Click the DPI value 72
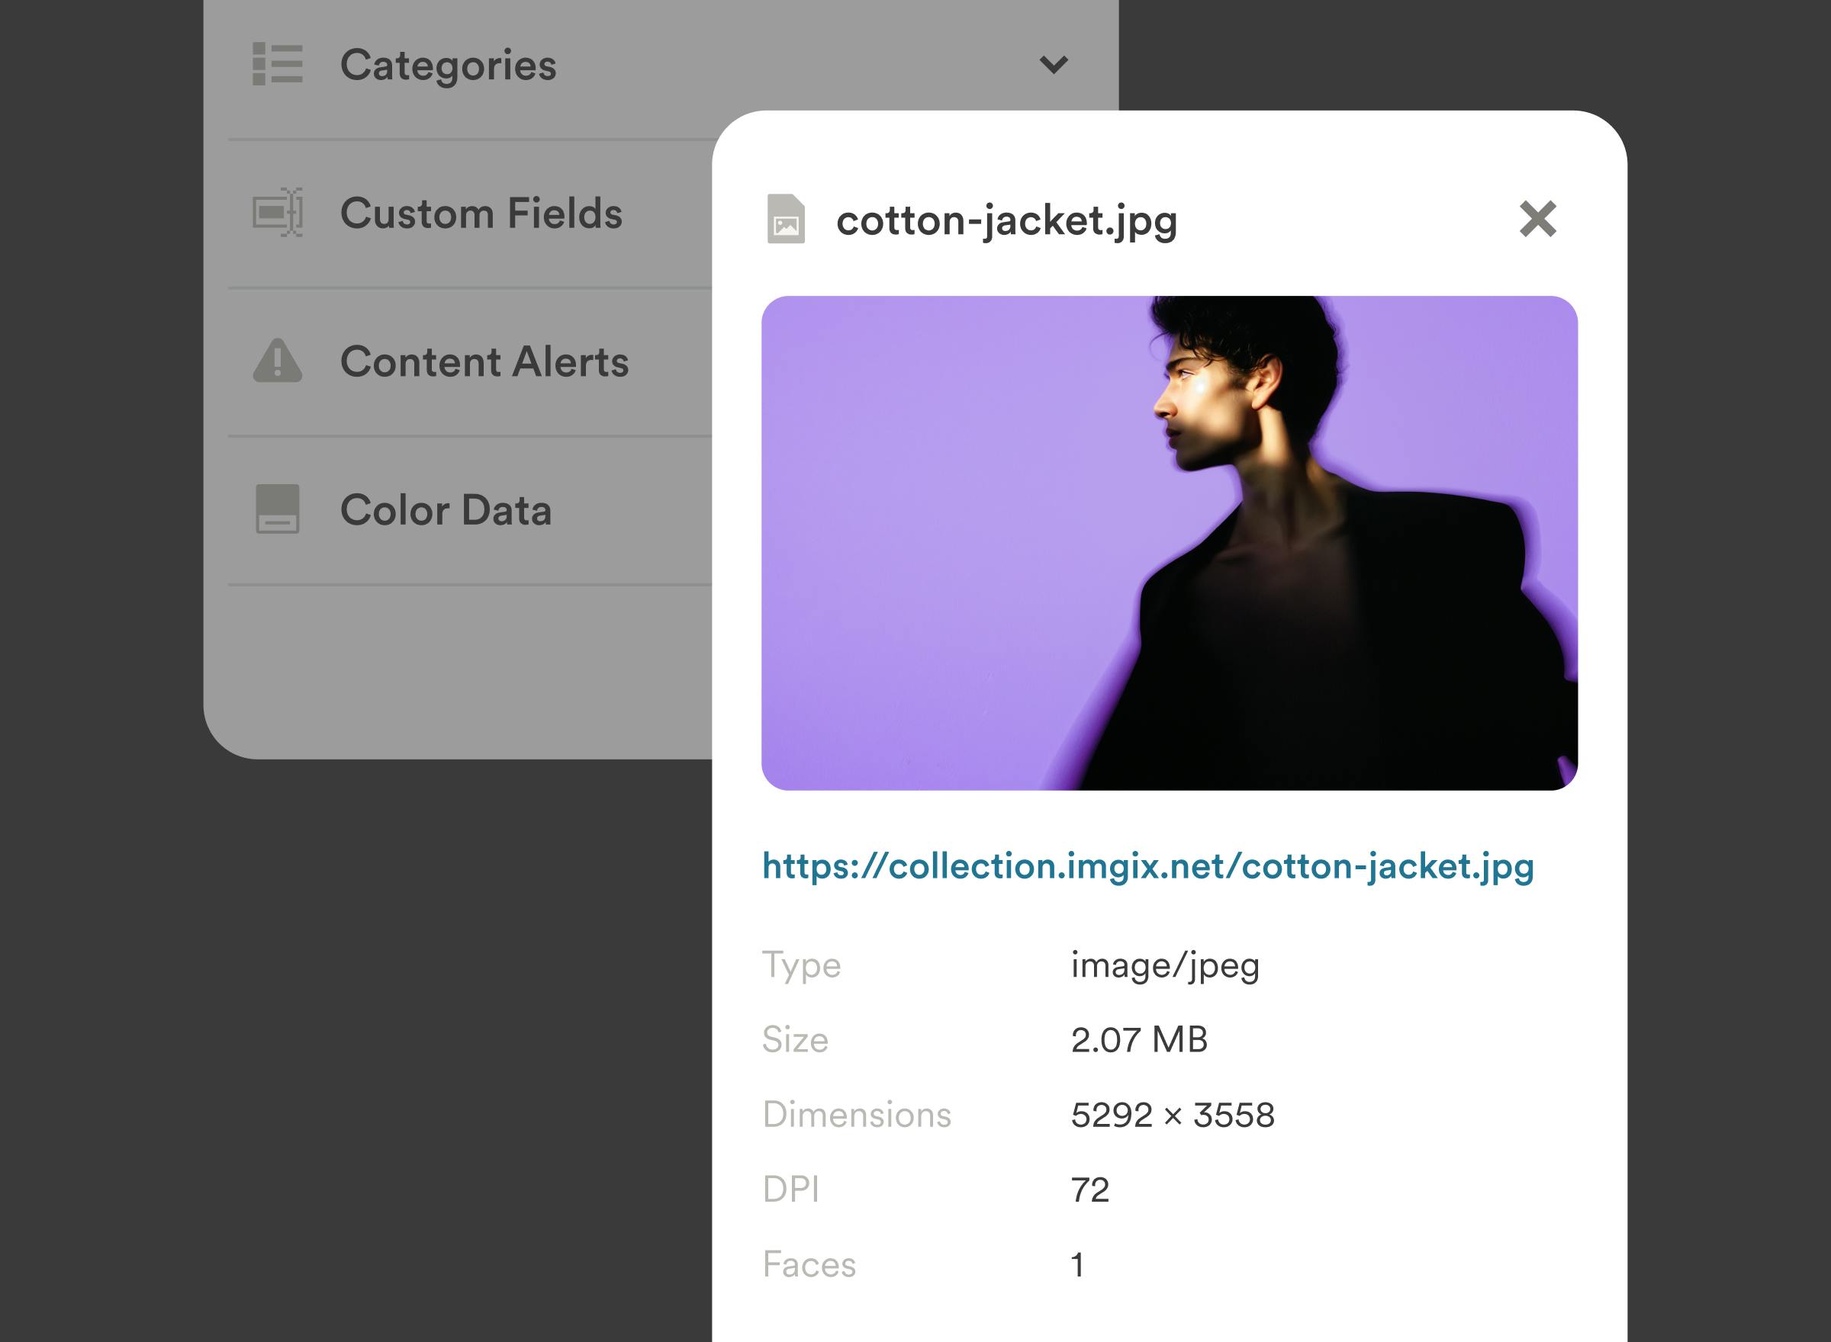The width and height of the screenshot is (1831, 1342). pos(1089,1190)
